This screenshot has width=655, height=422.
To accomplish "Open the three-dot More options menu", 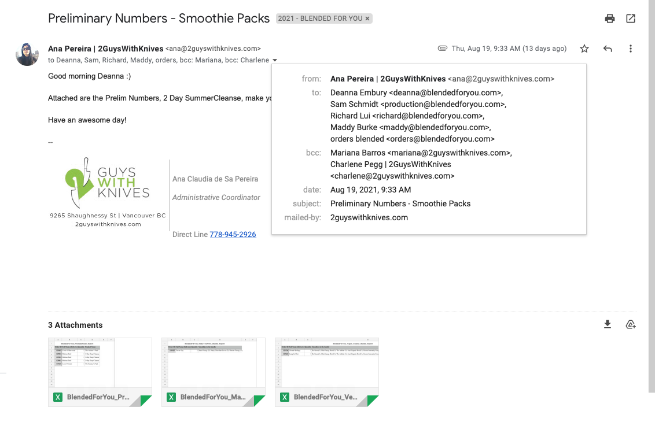I will [x=631, y=49].
